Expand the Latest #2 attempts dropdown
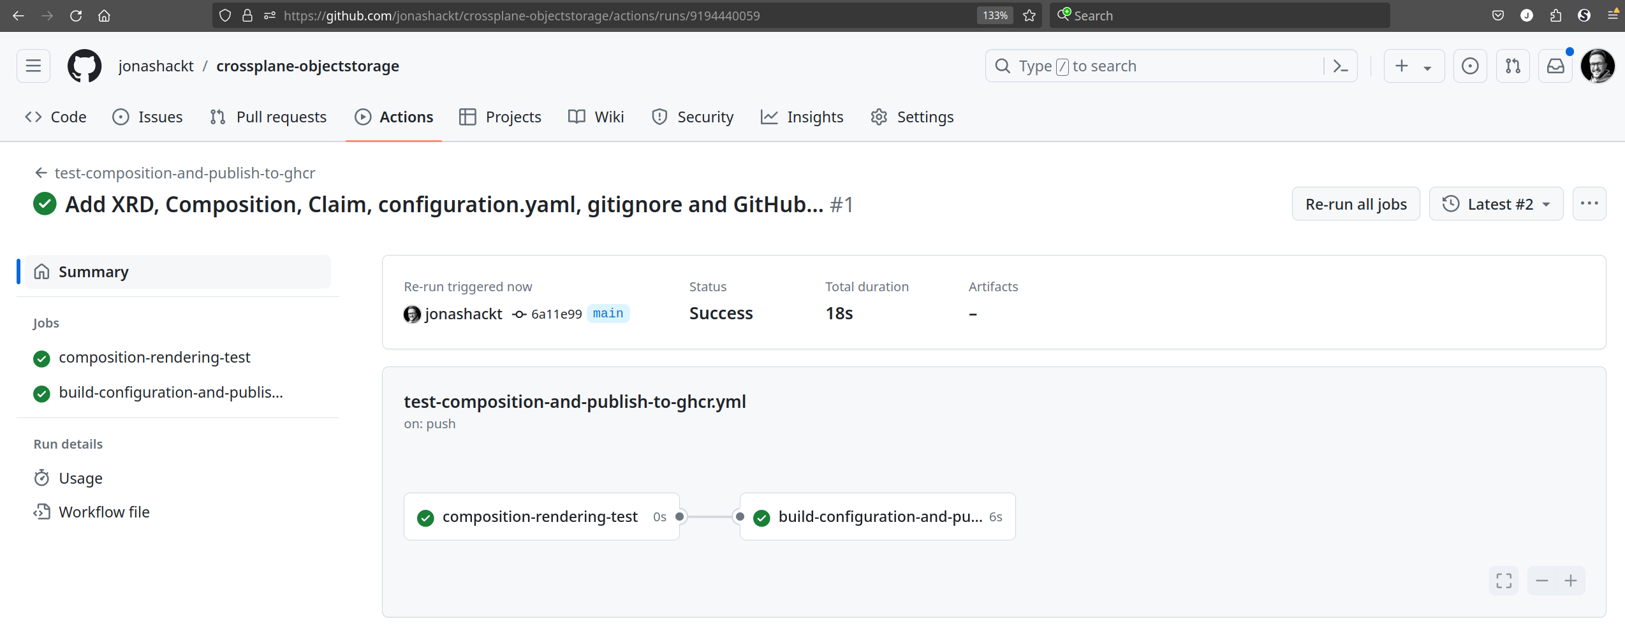Image resolution: width=1625 pixels, height=629 pixels. coord(1496,204)
